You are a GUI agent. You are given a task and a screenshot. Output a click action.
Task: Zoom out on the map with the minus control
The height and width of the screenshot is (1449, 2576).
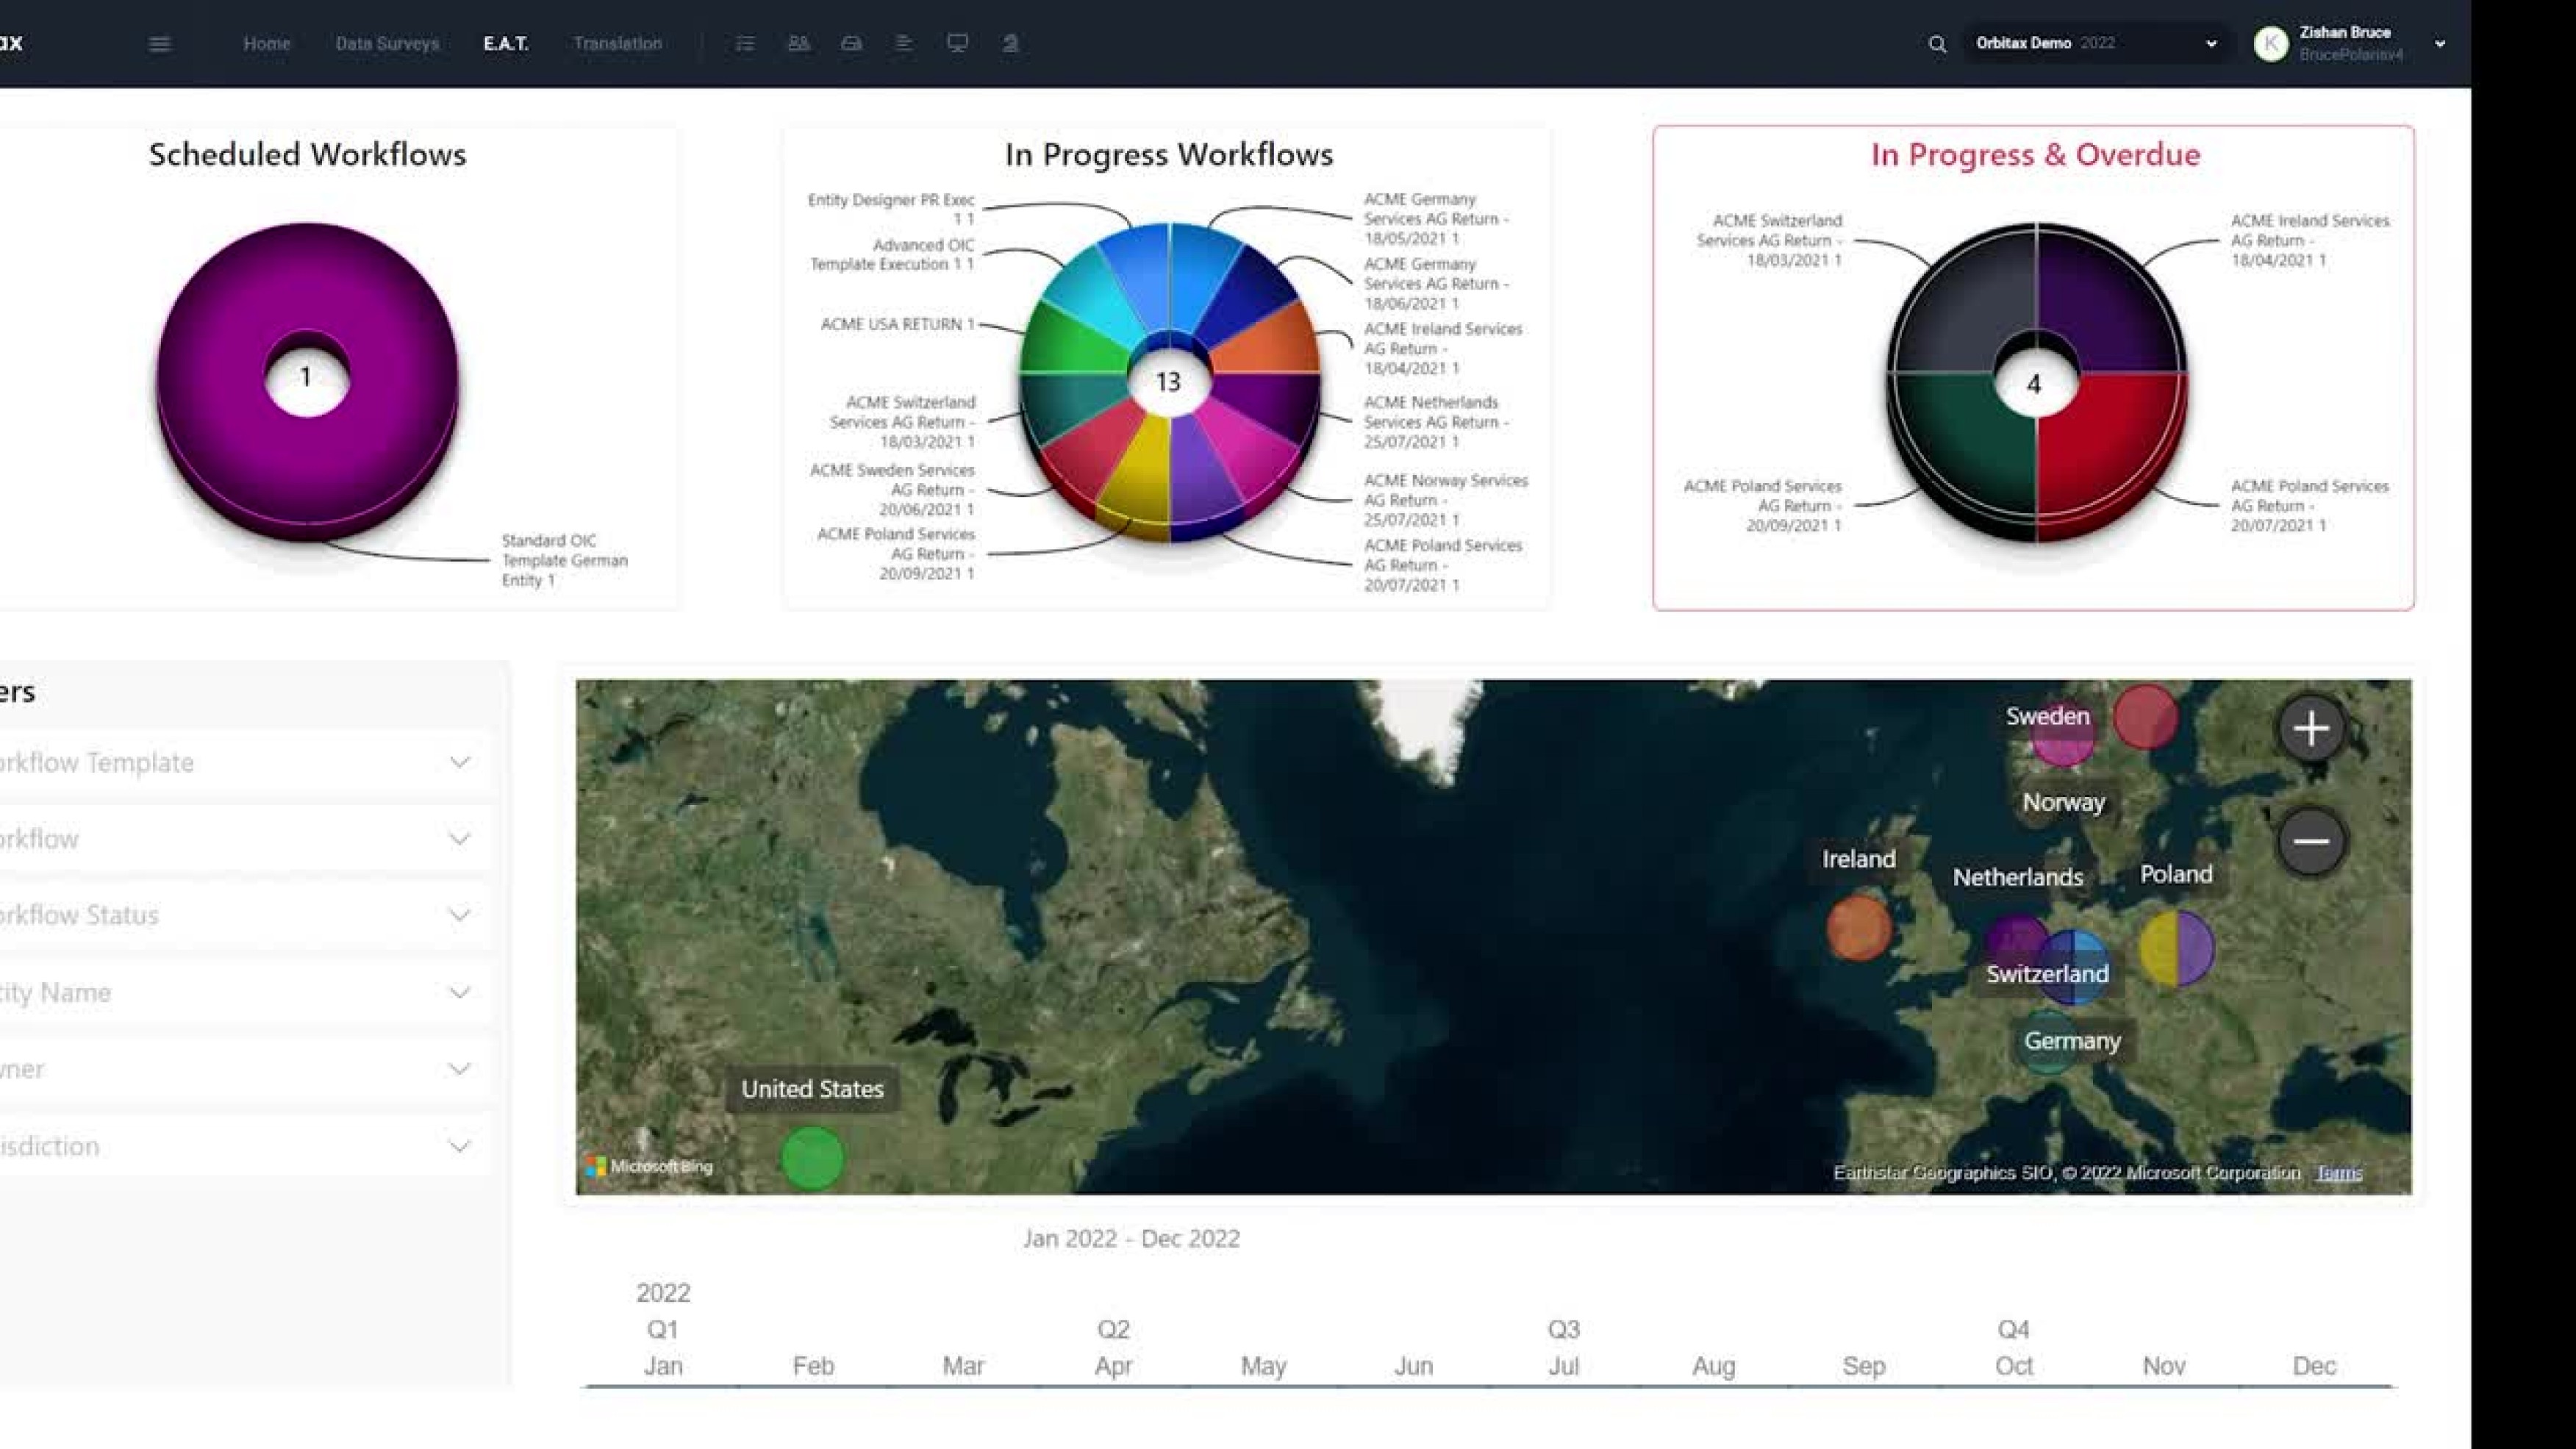2311,841
